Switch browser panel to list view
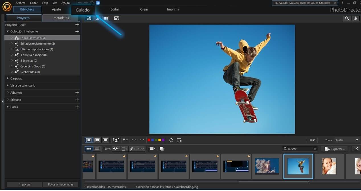The image size is (361, 191). pos(97,149)
